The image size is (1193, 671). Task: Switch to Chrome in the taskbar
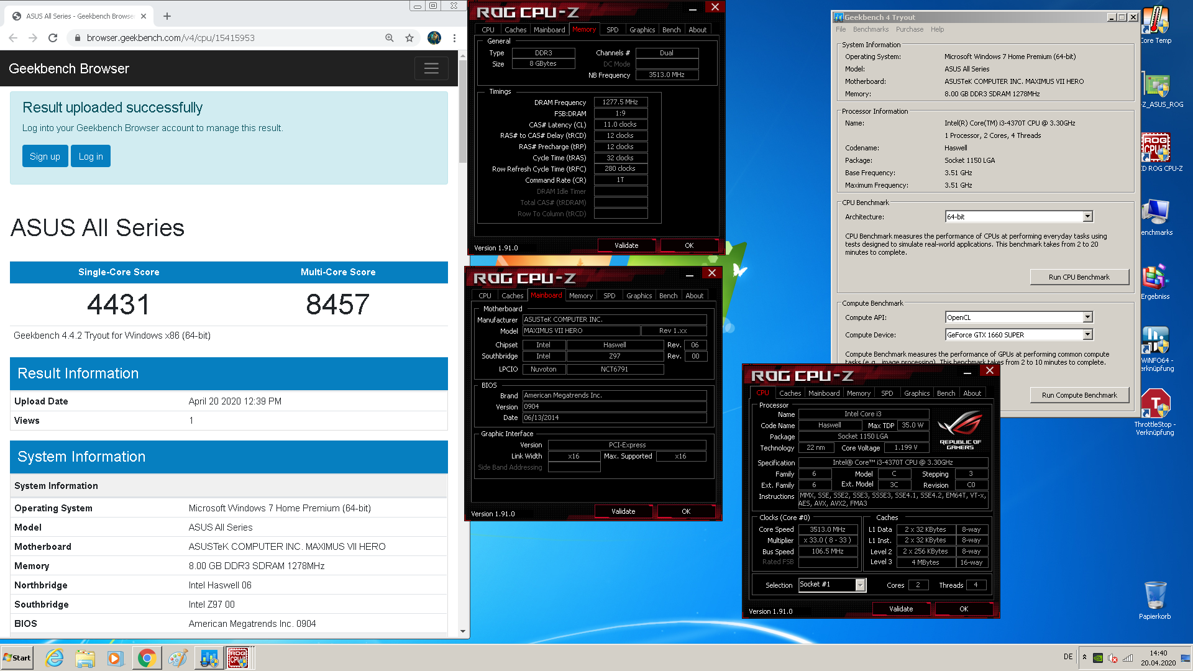147,658
